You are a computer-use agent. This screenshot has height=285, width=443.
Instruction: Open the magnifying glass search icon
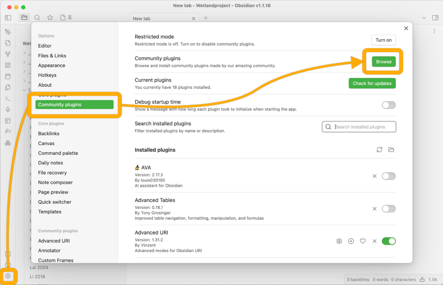click(37, 17)
